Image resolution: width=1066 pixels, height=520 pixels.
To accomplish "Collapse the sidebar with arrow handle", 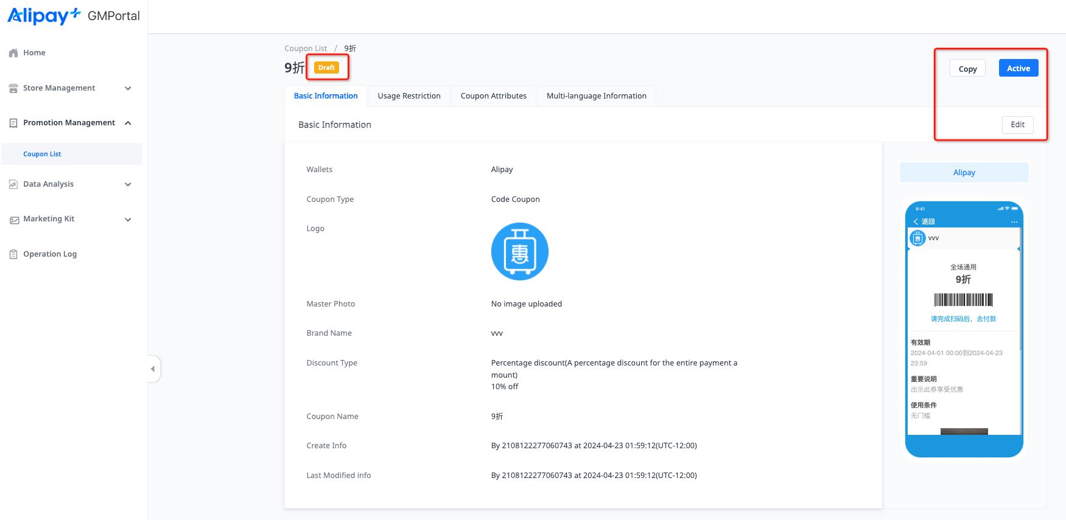I will click(153, 369).
